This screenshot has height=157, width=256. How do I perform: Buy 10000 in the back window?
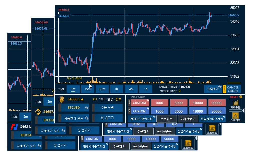coord(151,139)
